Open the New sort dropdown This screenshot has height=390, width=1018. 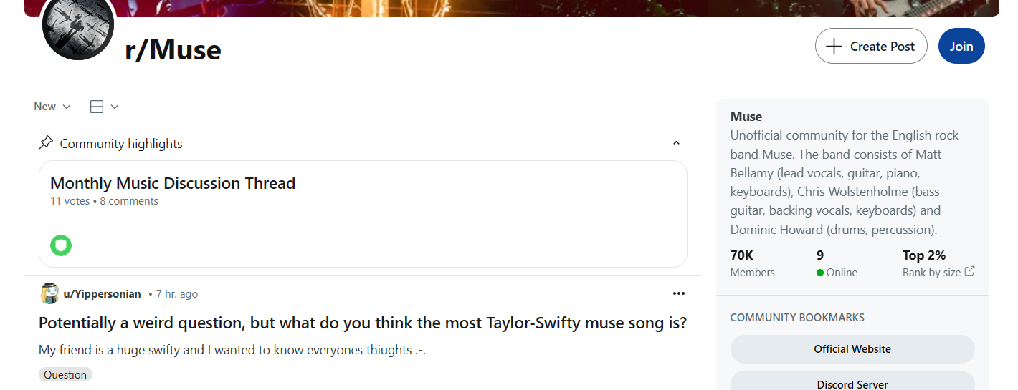[x=52, y=107]
